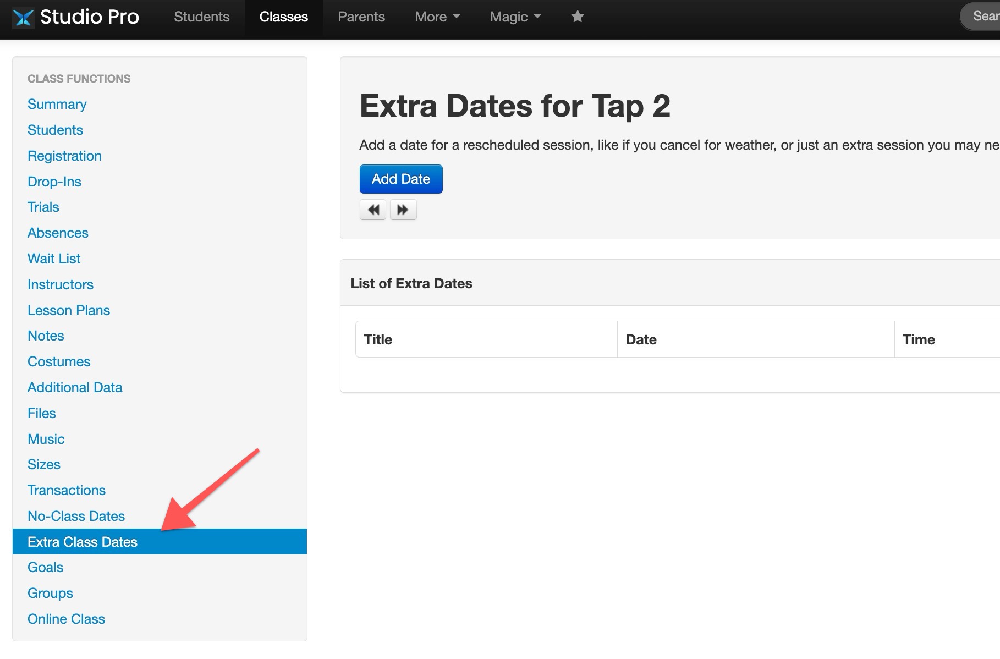Open the Costumes link
Screen dimensions: 1000x659
coord(59,361)
